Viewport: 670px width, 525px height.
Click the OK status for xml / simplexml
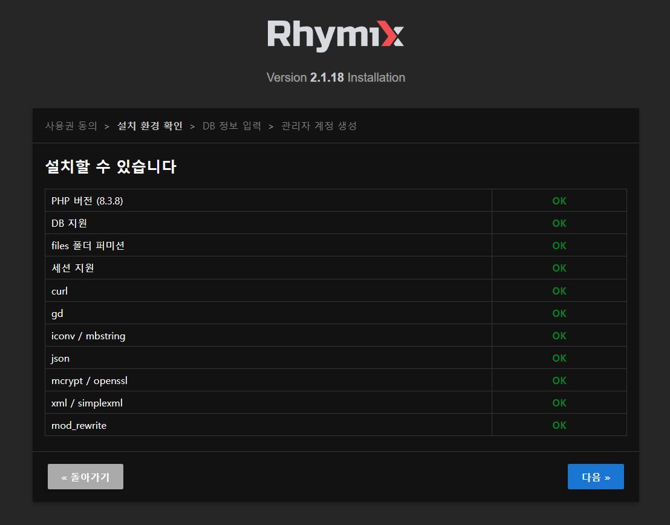(559, 403)
